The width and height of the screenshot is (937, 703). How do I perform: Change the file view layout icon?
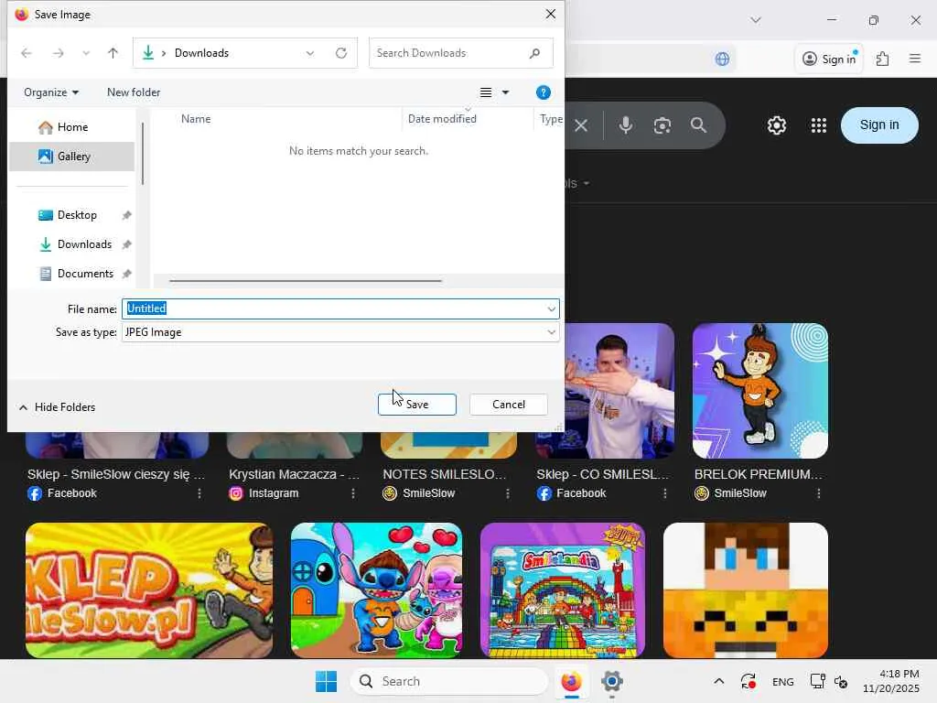tap(486, 92)
